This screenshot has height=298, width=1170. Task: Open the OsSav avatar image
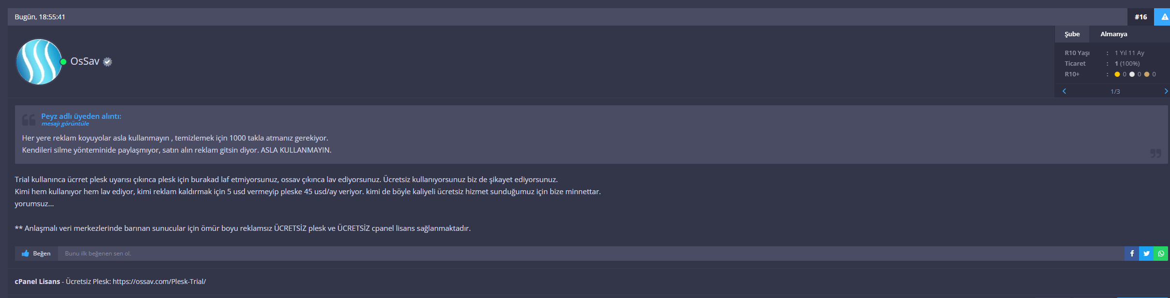pos(39,62)
